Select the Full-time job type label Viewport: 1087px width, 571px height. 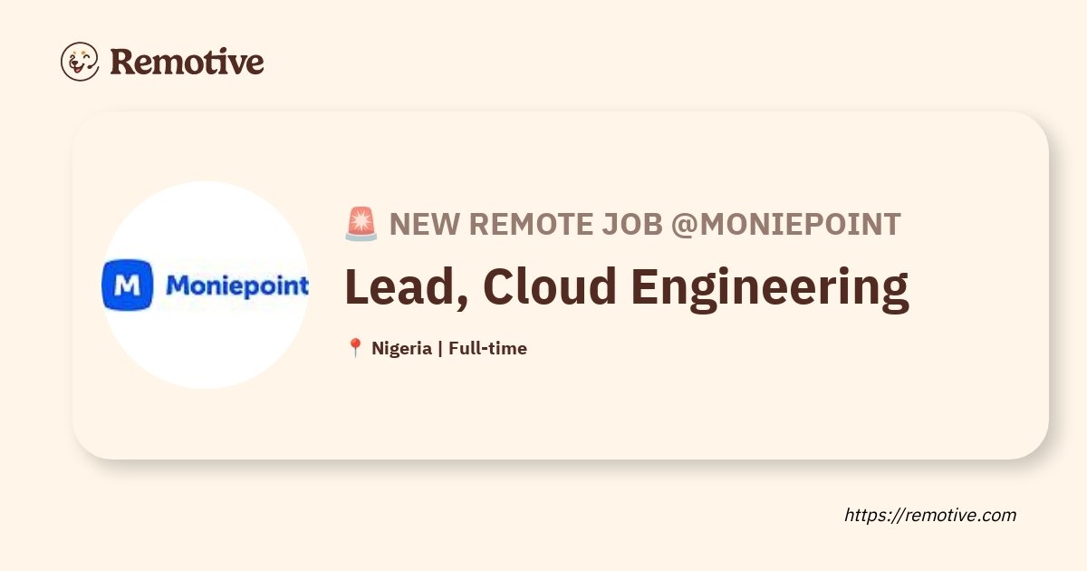(487, 348)
